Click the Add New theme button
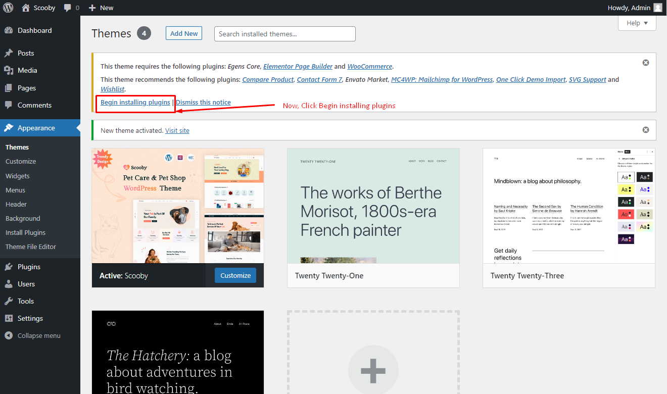667x394 pixels. pyautogui.click(x=184, y=33)
